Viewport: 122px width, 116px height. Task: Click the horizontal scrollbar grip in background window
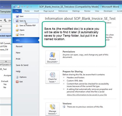pos(6,61)
